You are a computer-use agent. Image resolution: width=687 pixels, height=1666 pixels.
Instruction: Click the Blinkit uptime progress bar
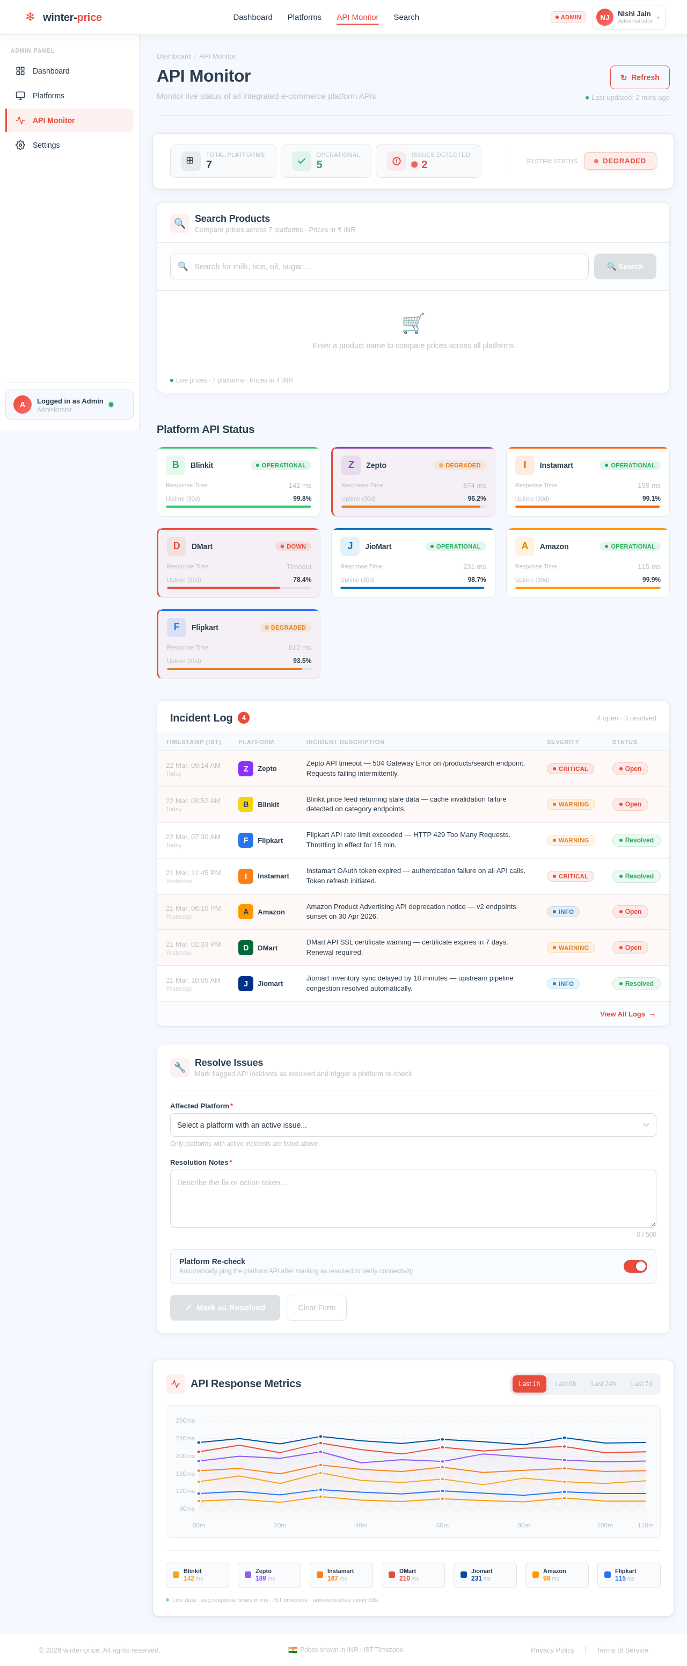[x=238, y=507]
